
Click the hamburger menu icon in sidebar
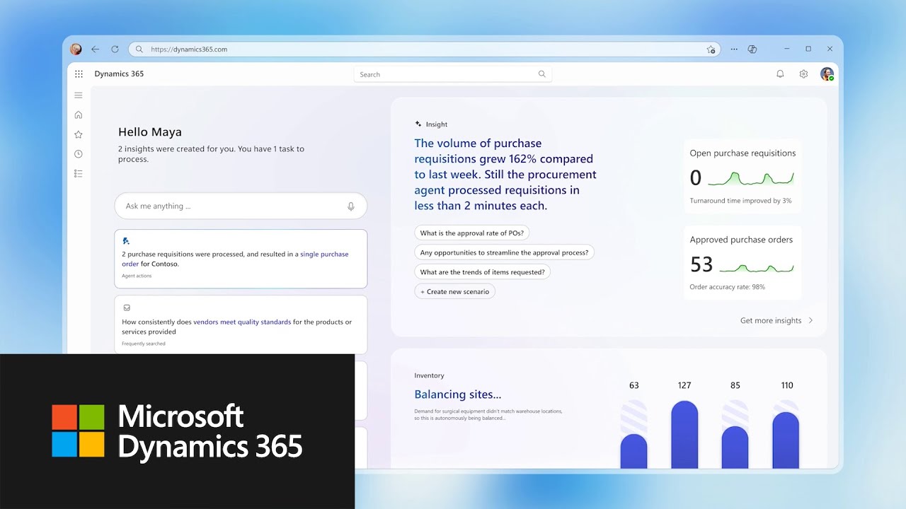pyautogui.click(x=79, y=95)
